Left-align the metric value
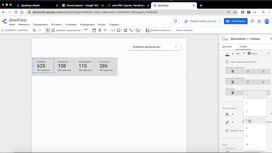The width and height of the screenshot is (272, 153). coord(233,82)
